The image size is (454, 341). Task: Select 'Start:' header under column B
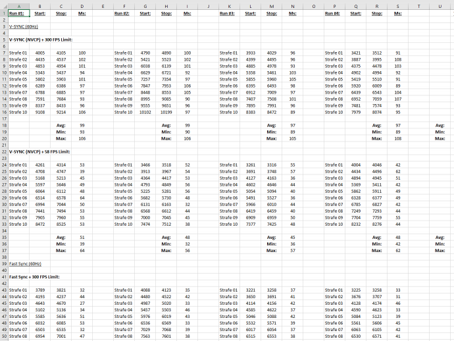pos(40,13)
